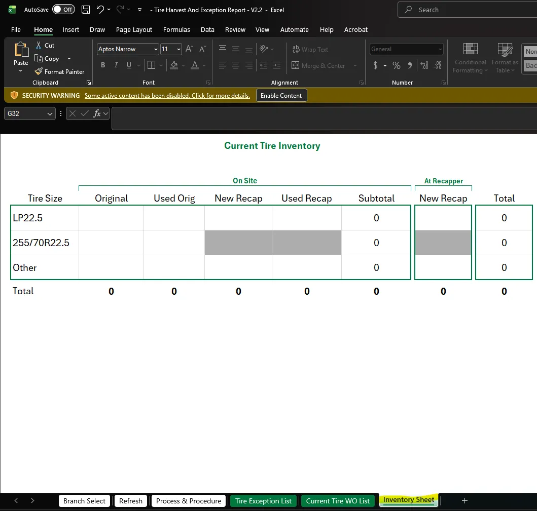The height and width of the screenshot is (511, 537).
Task: Toggle the AutoSave switch
Action: click(63, 10)
